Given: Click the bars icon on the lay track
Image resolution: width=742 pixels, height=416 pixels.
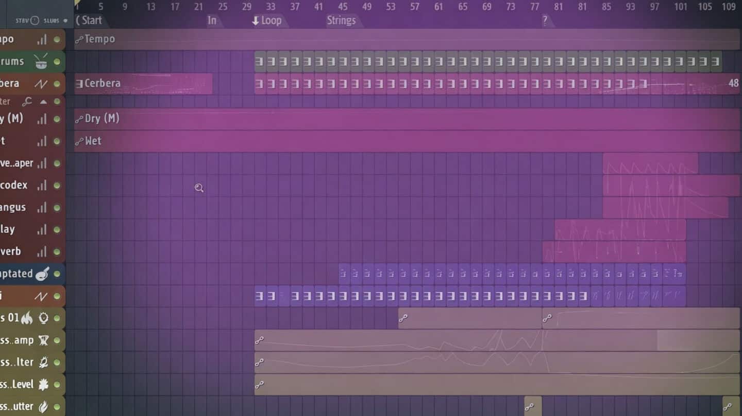Looking at the screenshot, I should tap(42, 230).
